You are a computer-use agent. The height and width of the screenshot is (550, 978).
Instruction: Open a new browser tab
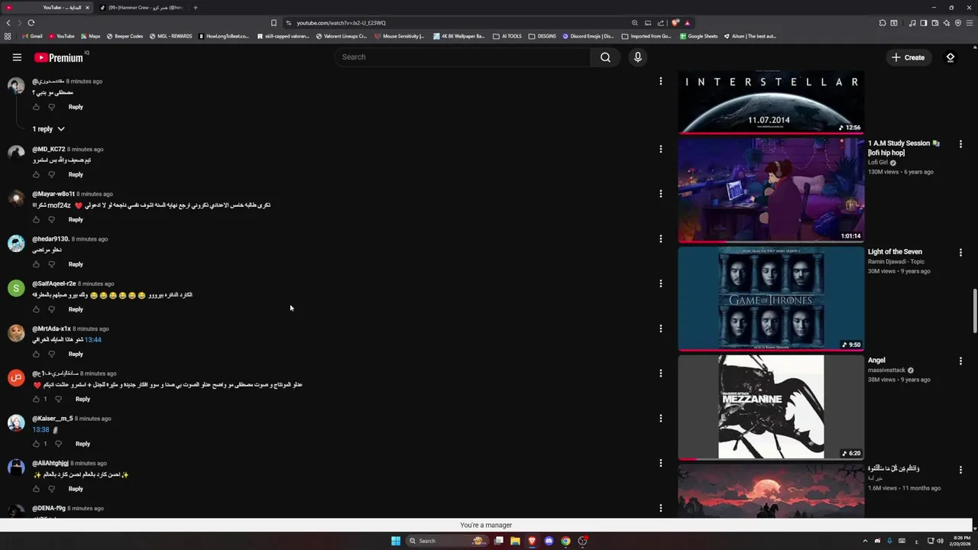click(196, 8)
